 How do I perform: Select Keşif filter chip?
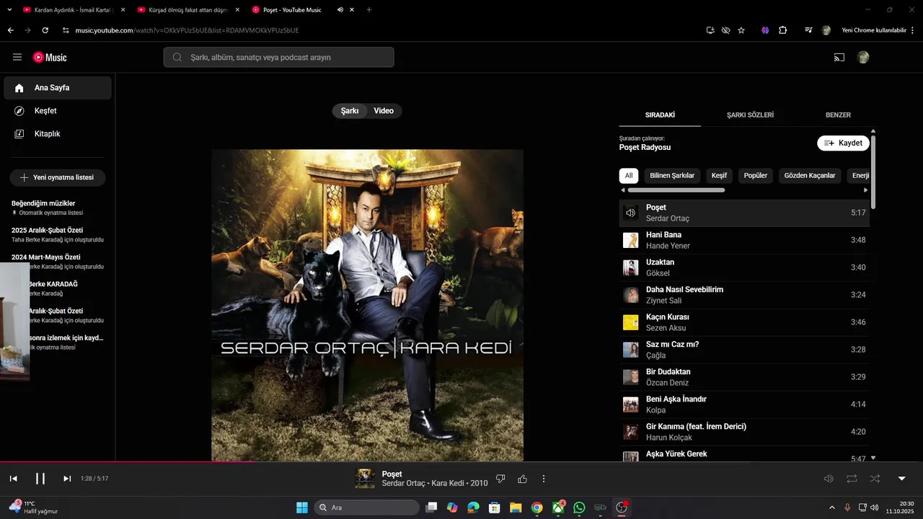719,175
